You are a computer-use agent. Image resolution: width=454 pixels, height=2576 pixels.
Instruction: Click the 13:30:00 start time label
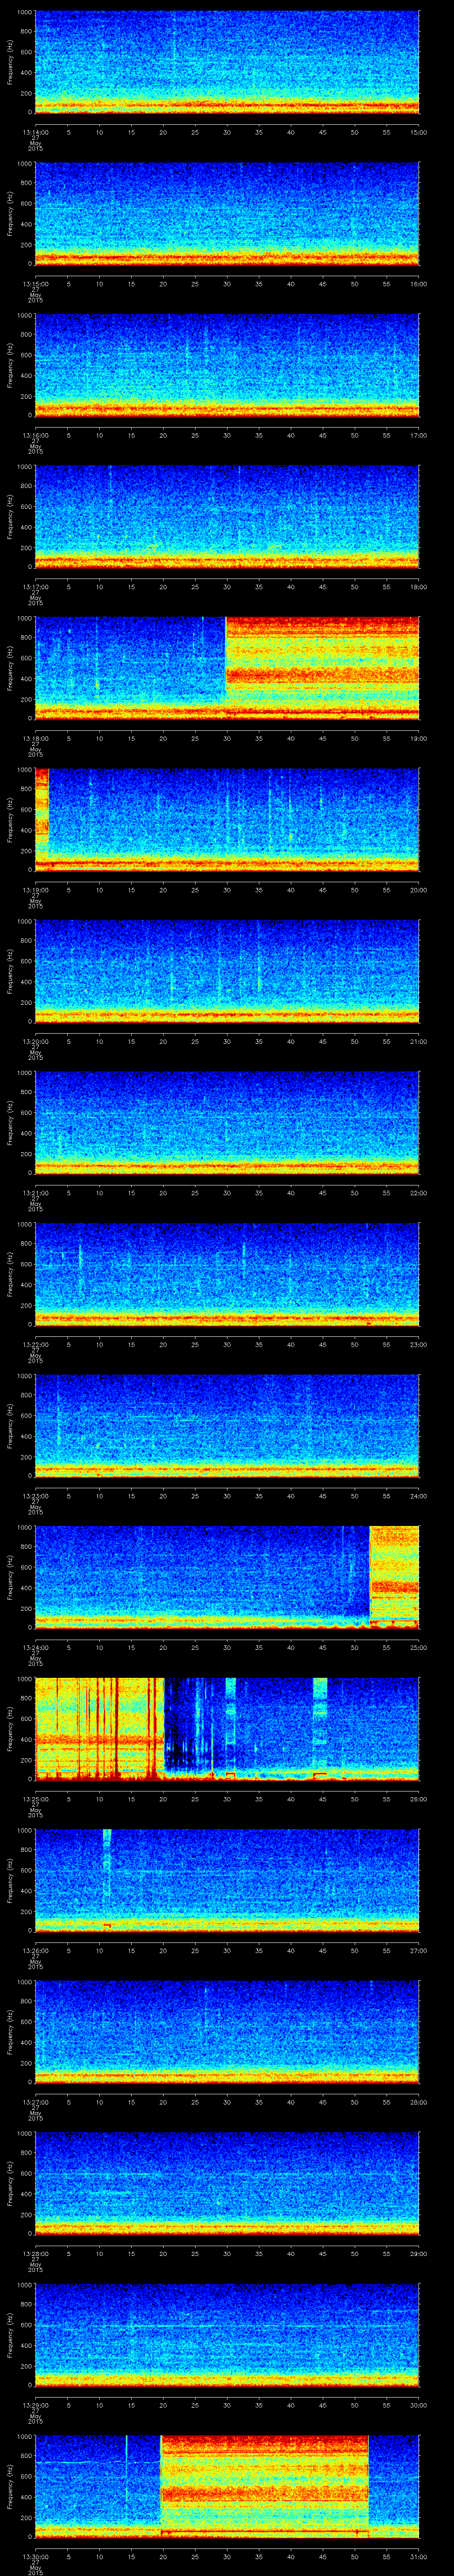tap(35, 2556)
